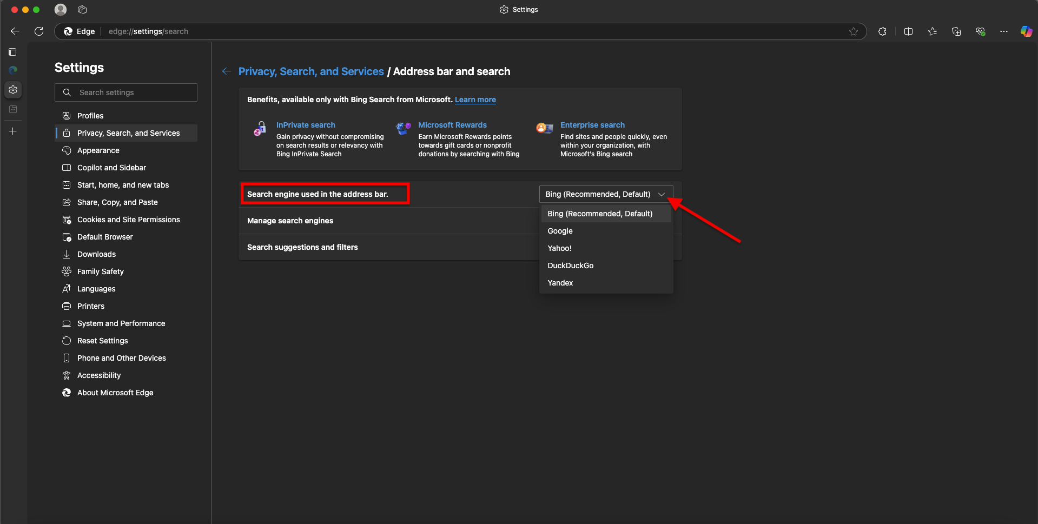Open Default Browser settings

(126, 237)
